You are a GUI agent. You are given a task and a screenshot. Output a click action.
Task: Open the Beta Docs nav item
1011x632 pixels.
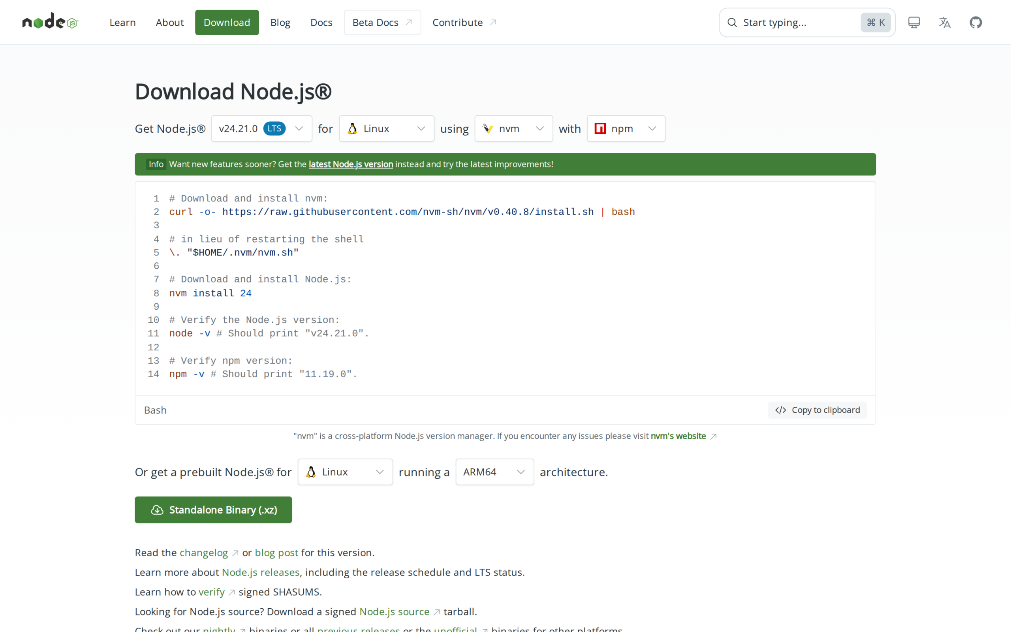click(x=382, y=23)
